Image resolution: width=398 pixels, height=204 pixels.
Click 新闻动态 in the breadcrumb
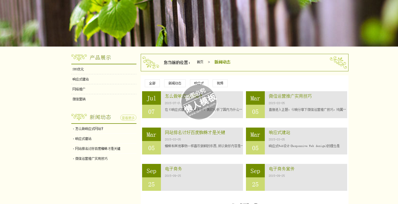click(x=222, y=62)
